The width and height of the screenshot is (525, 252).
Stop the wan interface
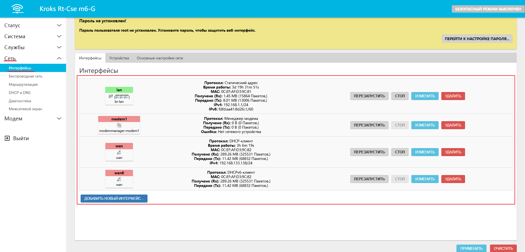(400, 152)
